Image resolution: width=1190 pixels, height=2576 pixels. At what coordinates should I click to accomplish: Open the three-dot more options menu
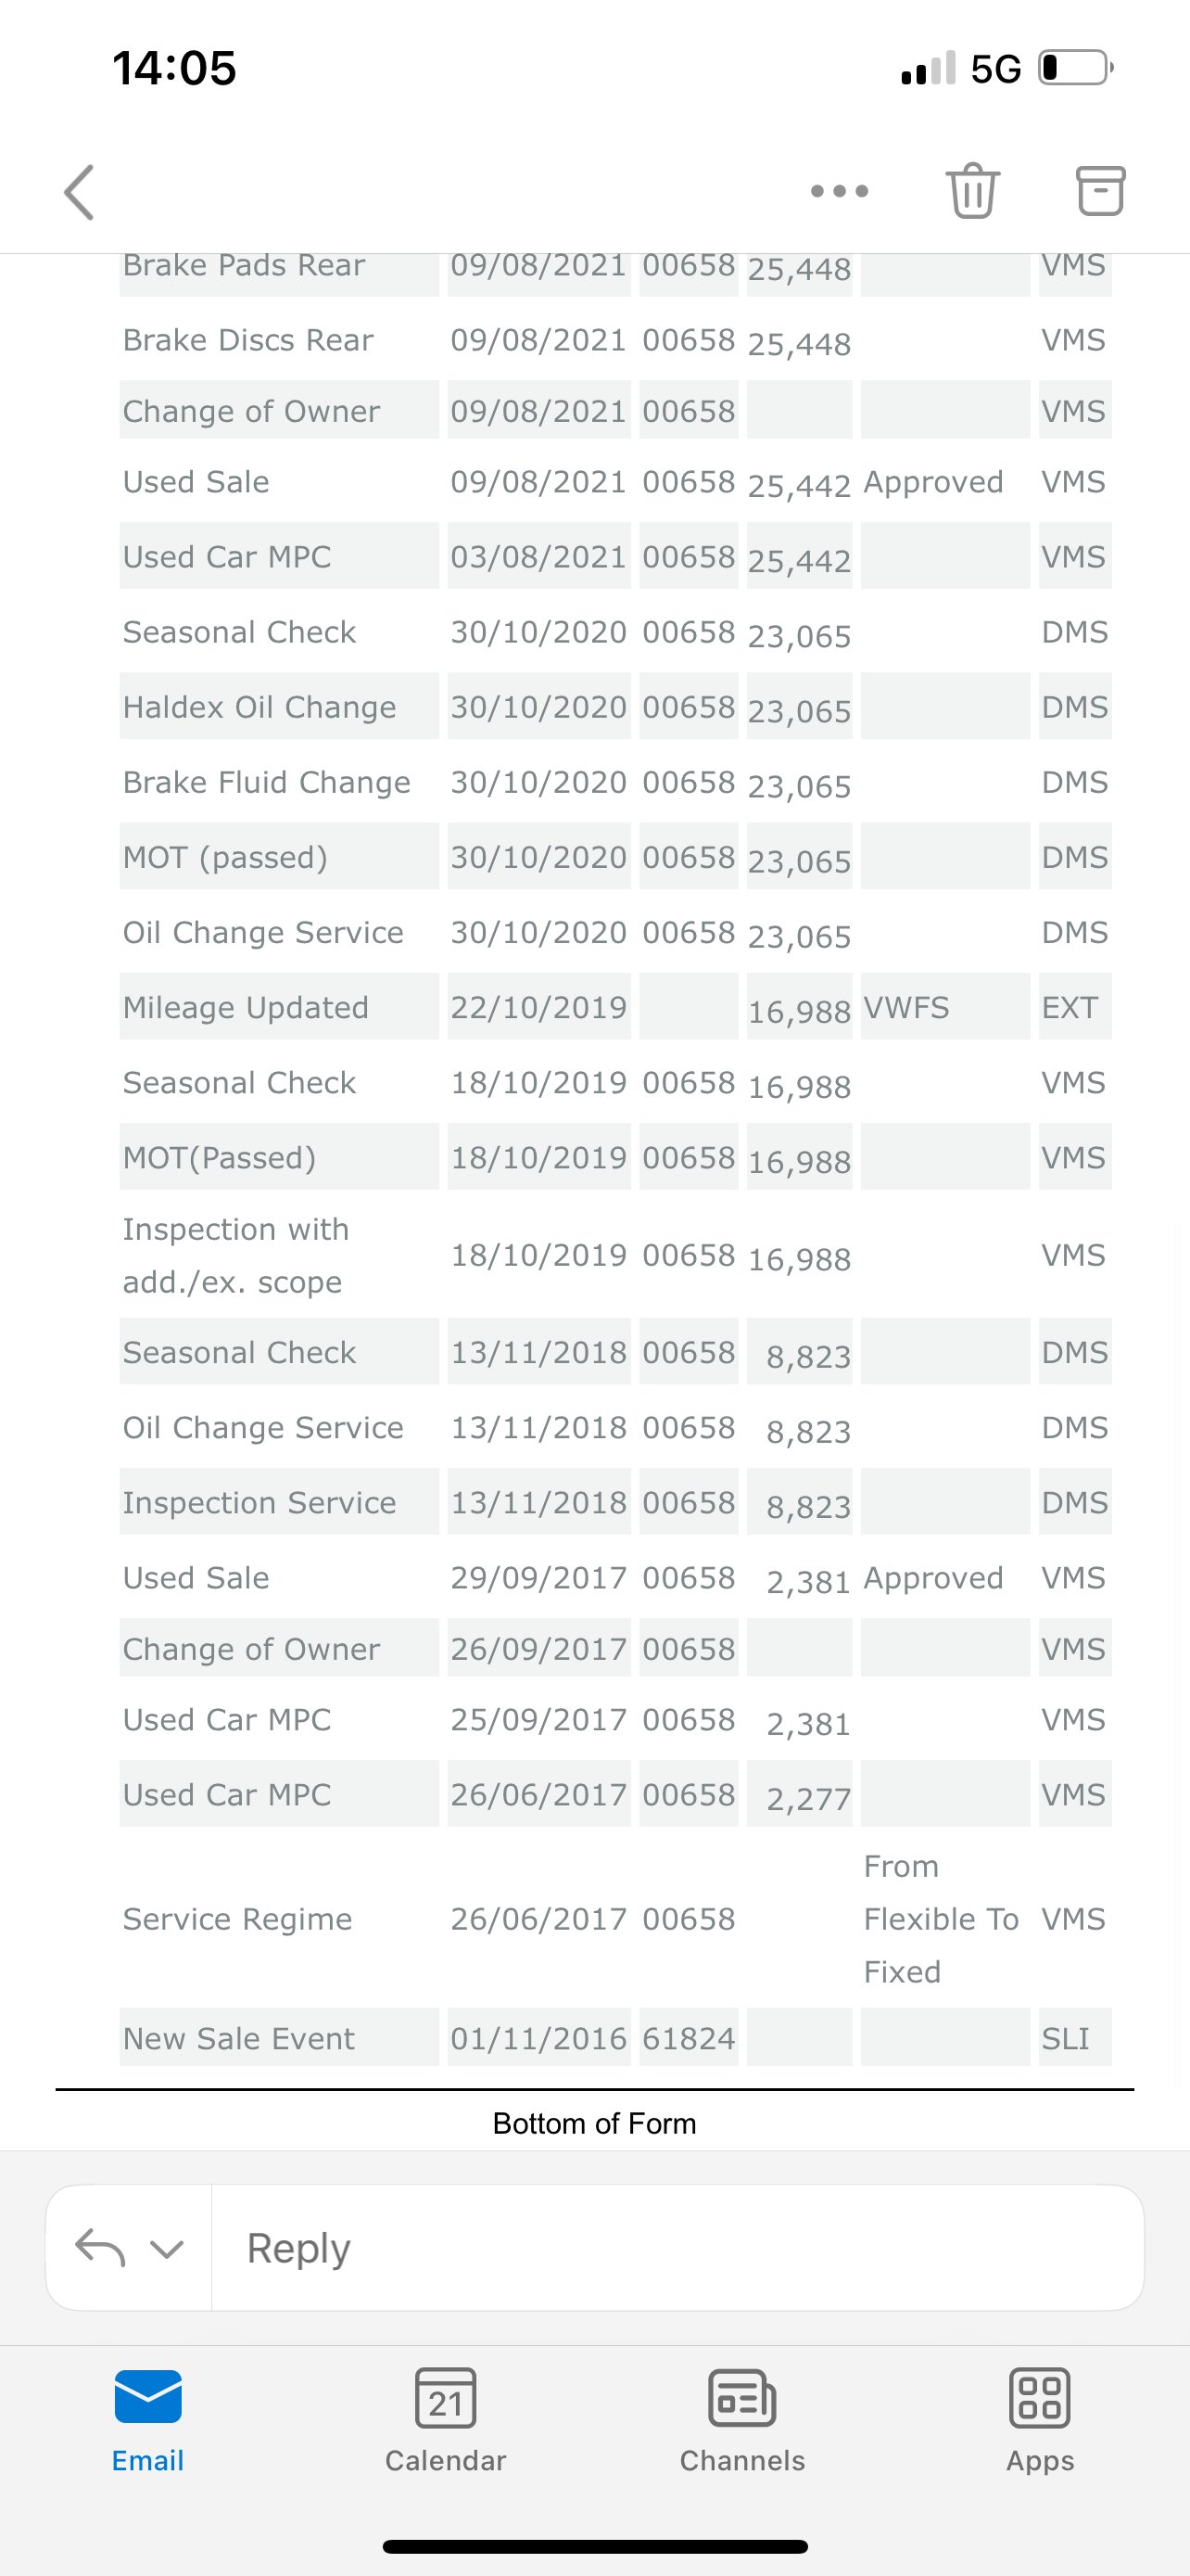coord(840,191)
